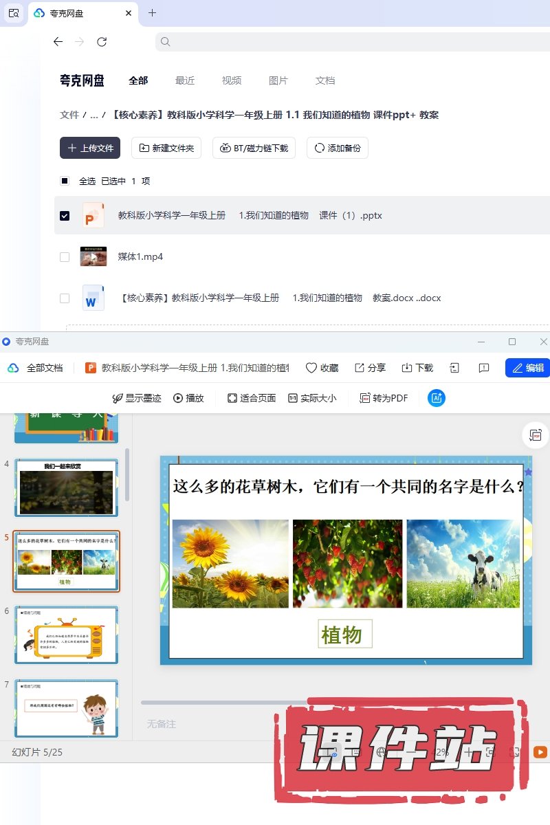Screen dimensions: 550x825
Task: Select 适合页面 fit-to-page view
Action: (x=252, y=398)
